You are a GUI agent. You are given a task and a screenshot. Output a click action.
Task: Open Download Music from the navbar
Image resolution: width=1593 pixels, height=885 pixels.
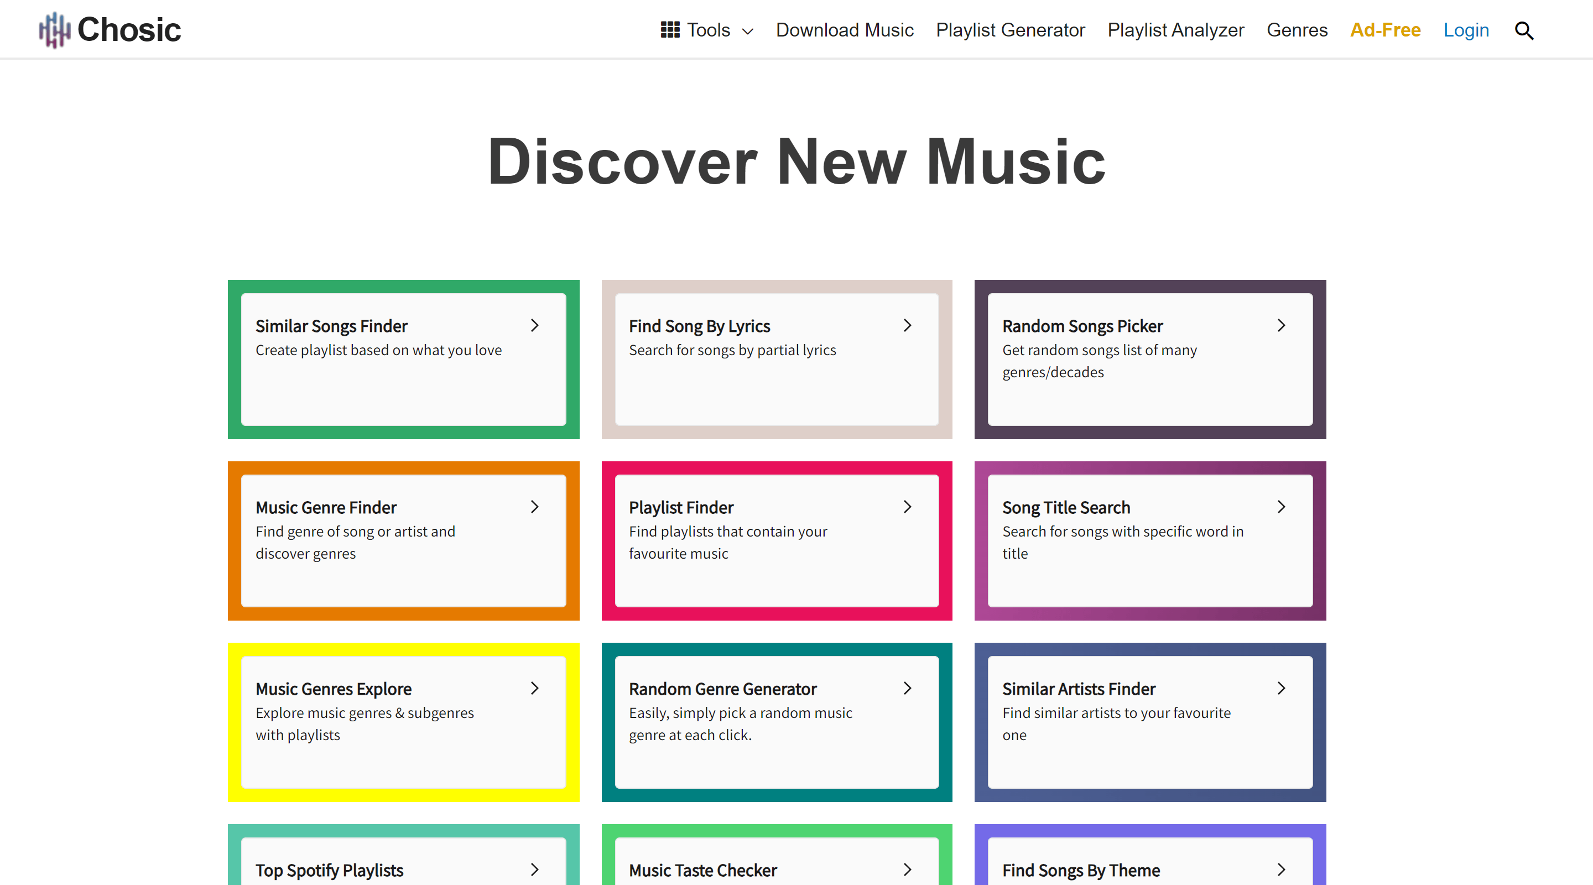844,30
